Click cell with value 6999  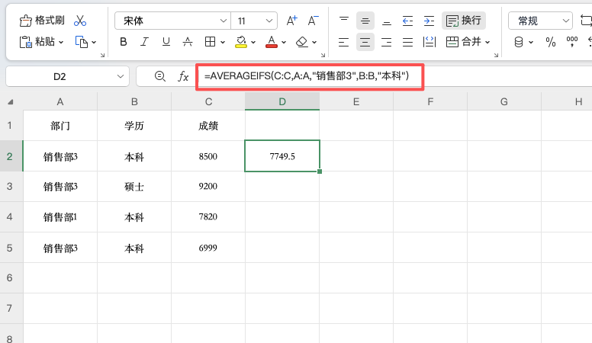tap(208, 248)
